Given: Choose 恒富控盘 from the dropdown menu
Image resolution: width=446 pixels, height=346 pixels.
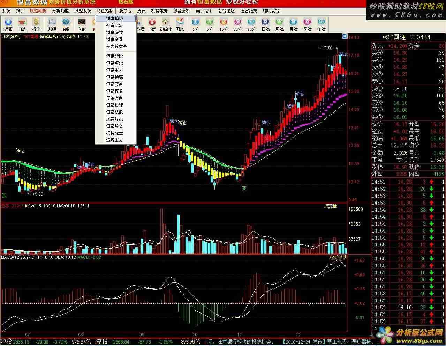Looking at the screenshot, I should coord(116,91).
